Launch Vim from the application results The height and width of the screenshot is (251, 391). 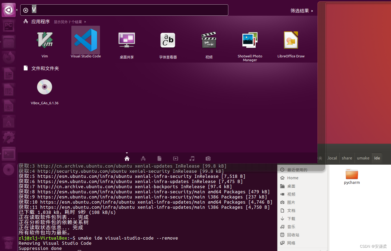[45, 40]
